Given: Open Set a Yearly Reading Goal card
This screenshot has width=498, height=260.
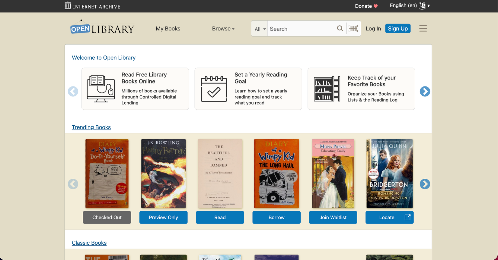Looking at the screenshot, I should click(x=248, y=89).
